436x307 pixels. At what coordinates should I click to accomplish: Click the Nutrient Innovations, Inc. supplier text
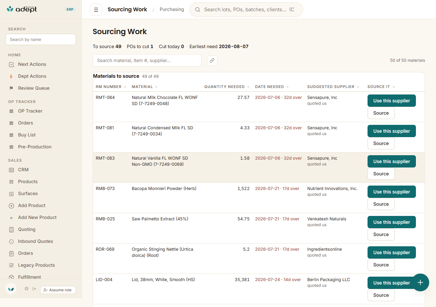pyautogui.click(x=332, y=188)
